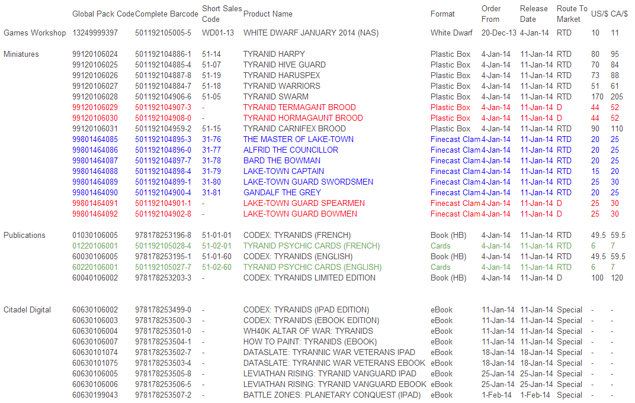Image resolution: width=635 pixels, height=403 pixels.
Task: Select 'BATTLE ZONES: PLANETARY CONQUEST (IPAD)' cell
Action: point(332,395)
